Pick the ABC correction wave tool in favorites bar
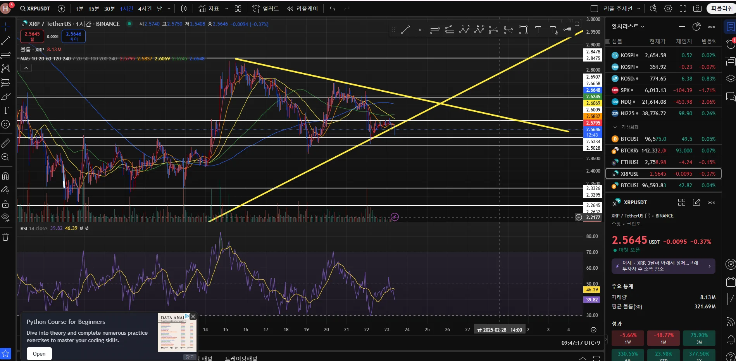This screenshot has width=736, height=361. tap(479, 30)
